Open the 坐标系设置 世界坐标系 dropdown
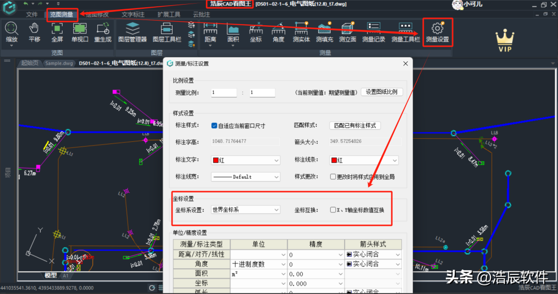 coord(245,210)
